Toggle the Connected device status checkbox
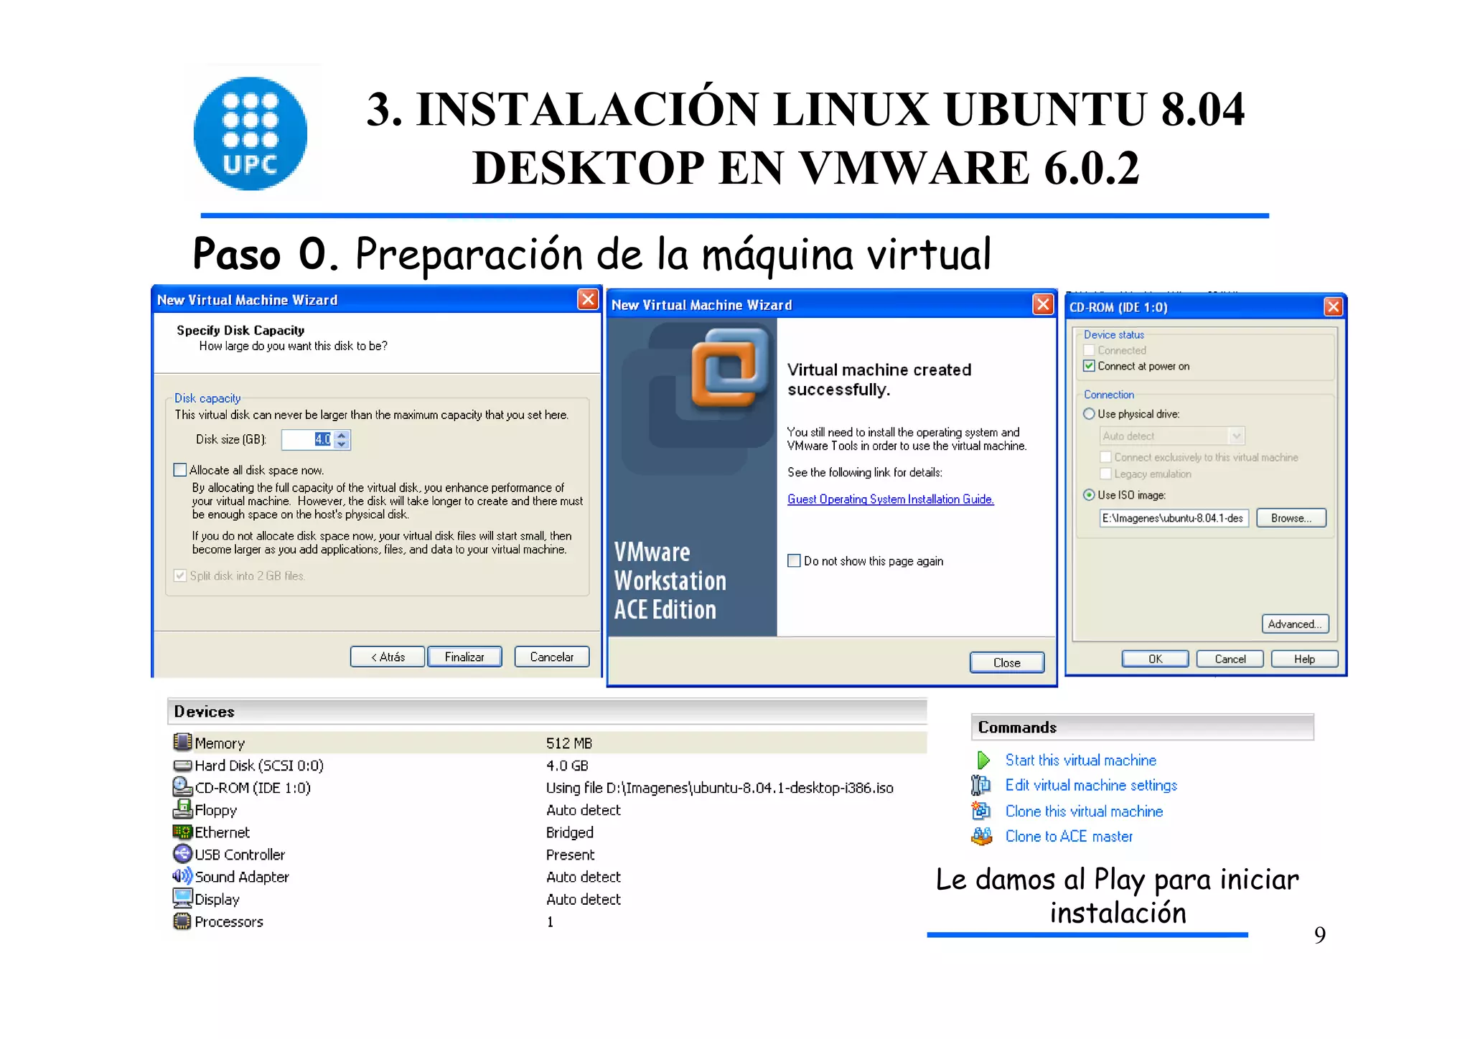 pos(1089,350)
